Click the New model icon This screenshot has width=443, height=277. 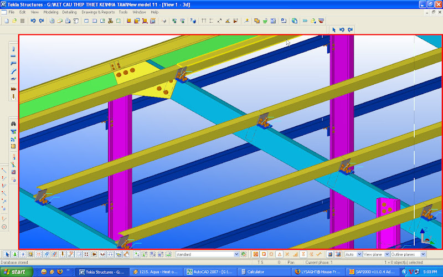[6, 21]
